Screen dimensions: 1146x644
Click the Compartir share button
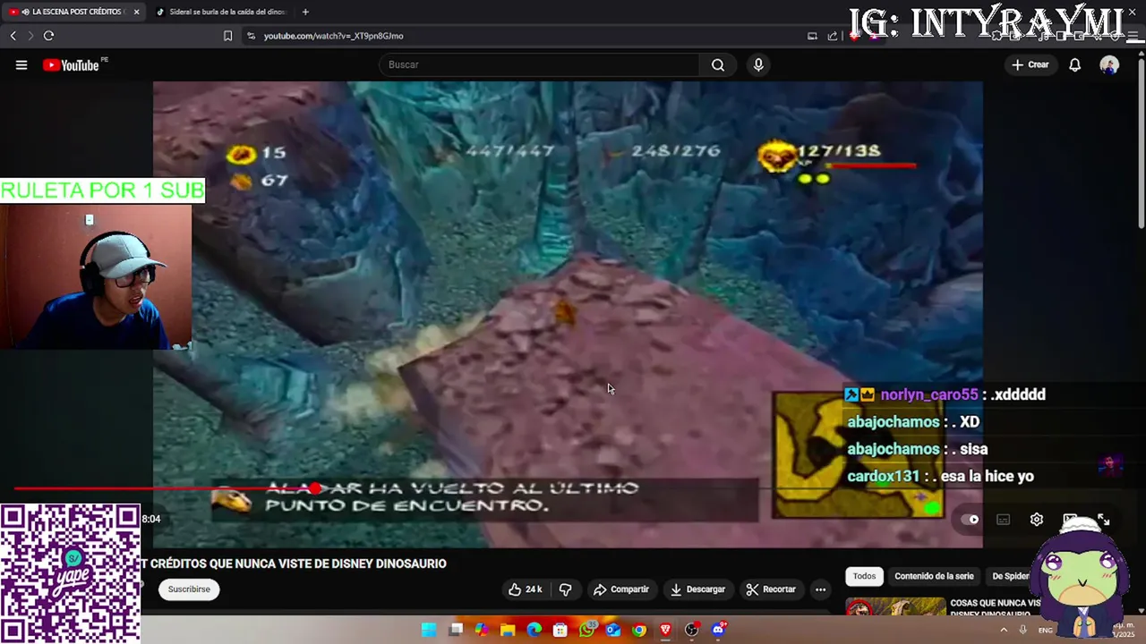pos(620,589)
